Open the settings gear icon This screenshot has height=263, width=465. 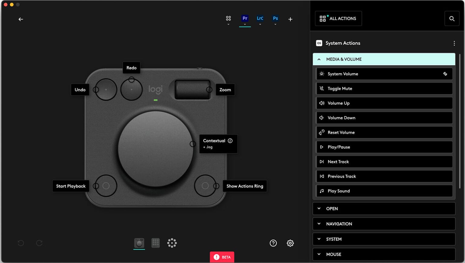click(290, 243)
